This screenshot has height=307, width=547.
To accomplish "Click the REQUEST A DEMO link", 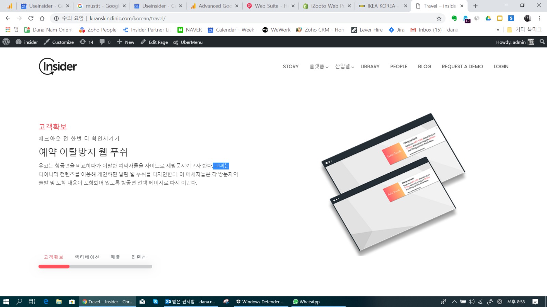I will pos(462,67).
